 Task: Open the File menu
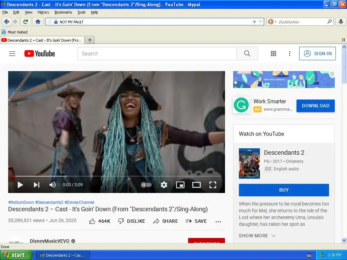pyautogui.click(x=5, y=12)
